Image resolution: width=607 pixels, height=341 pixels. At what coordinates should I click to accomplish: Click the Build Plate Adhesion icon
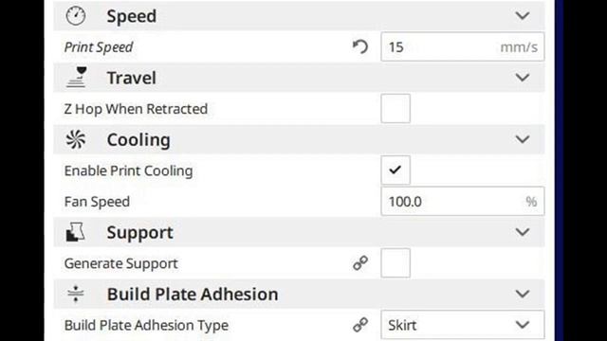pos(76,294)
